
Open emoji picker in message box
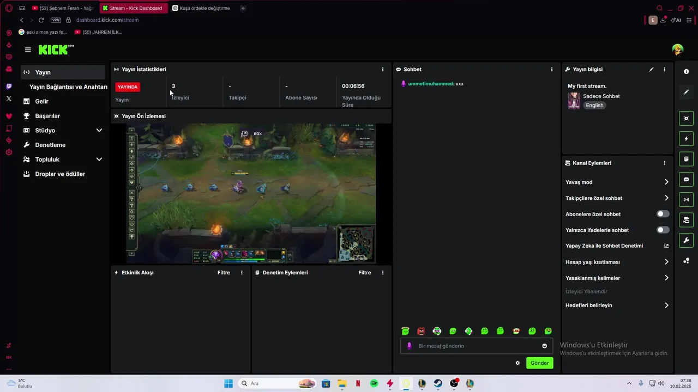click(x=544, y=346)
